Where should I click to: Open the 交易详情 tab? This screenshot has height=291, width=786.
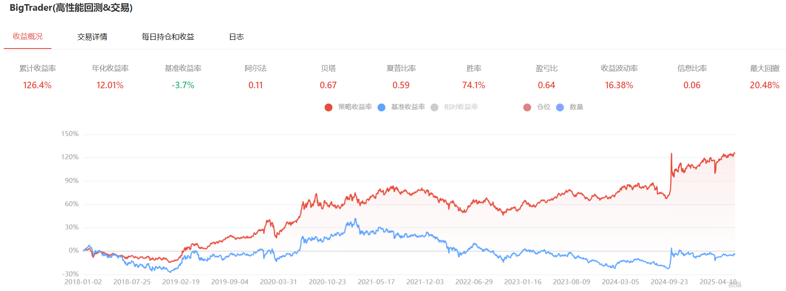(x=92, y=37)
